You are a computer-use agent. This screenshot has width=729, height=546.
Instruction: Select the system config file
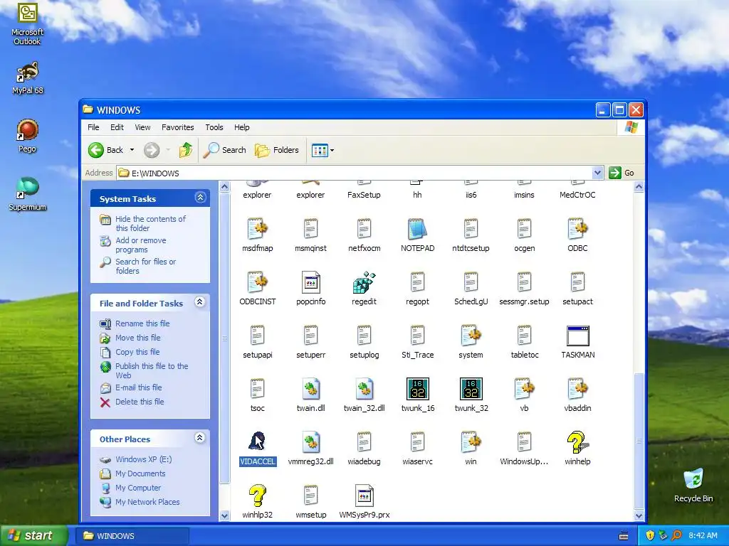(471, 341)
